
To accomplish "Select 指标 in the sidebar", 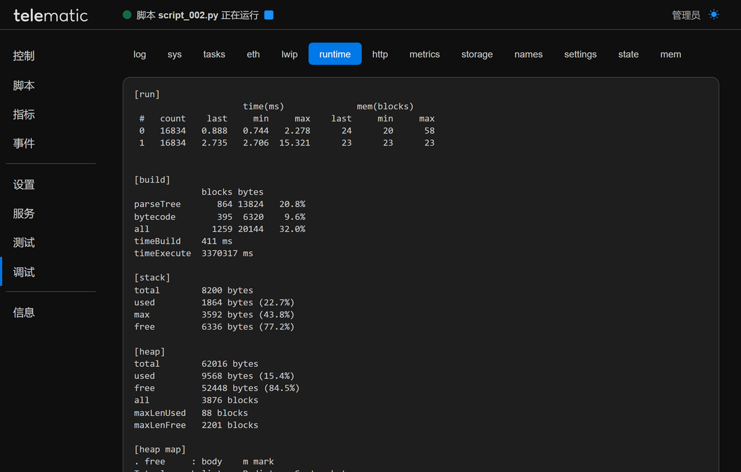I will point(24,115).
